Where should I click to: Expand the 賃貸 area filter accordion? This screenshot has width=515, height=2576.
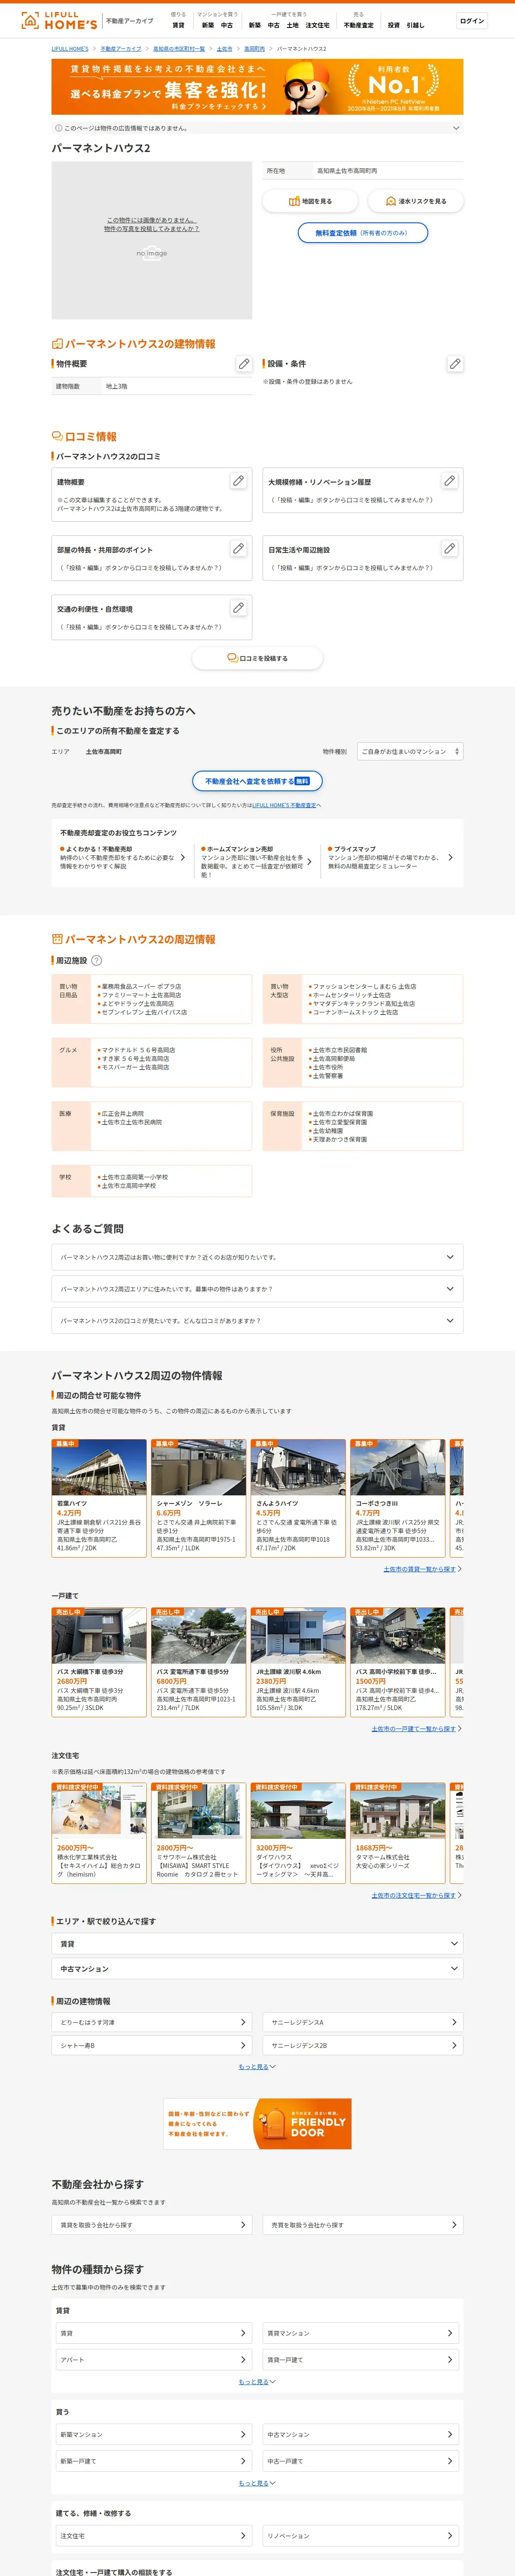click(257, 1944)
